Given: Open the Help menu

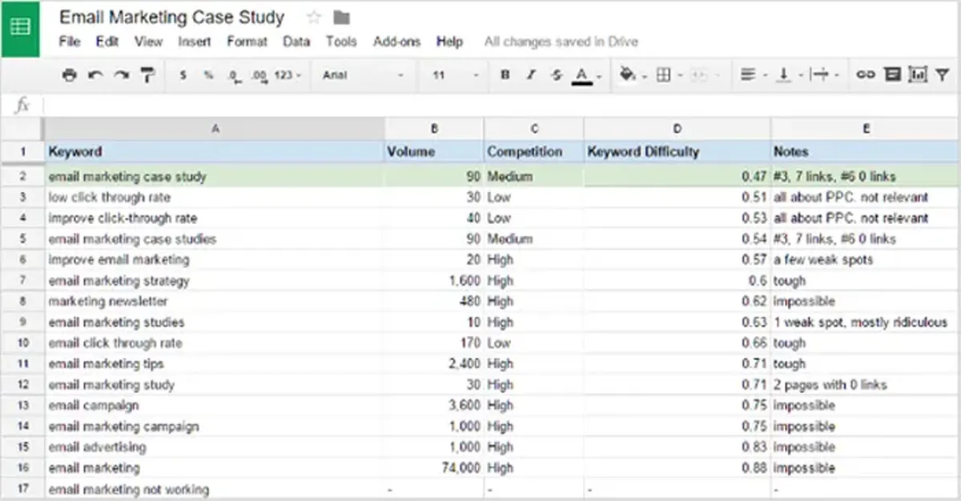Looking at the screenshot, I should point(449,42).
